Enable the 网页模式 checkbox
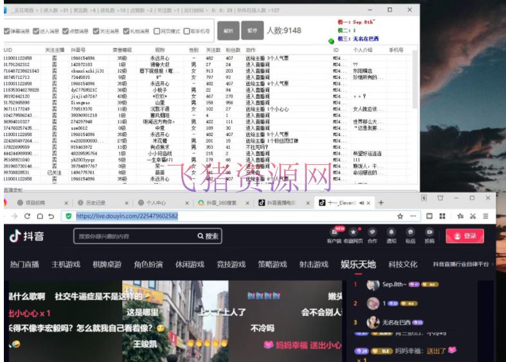The height and width of the screenshot is (362, 506). tap(157, 31)
